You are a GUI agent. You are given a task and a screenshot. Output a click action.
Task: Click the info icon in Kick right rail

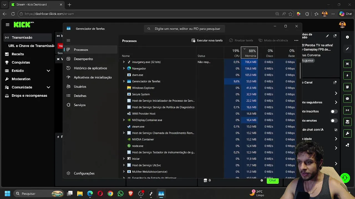click(x=348, y=37)
